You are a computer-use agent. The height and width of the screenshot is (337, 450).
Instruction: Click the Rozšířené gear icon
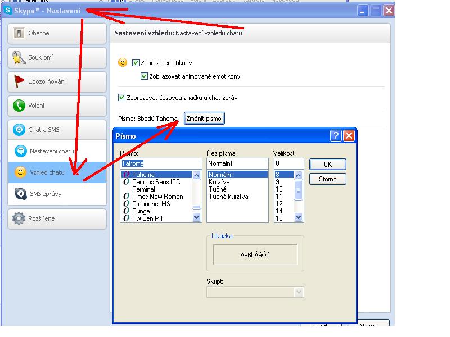point(19,218)
